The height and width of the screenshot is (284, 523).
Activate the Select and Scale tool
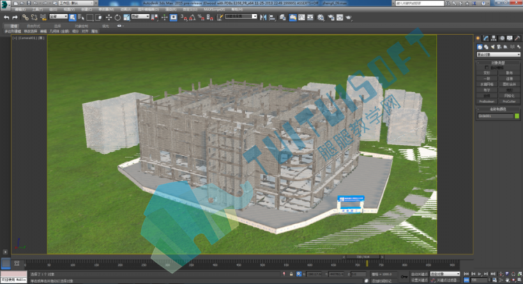(x=126, y=17)
